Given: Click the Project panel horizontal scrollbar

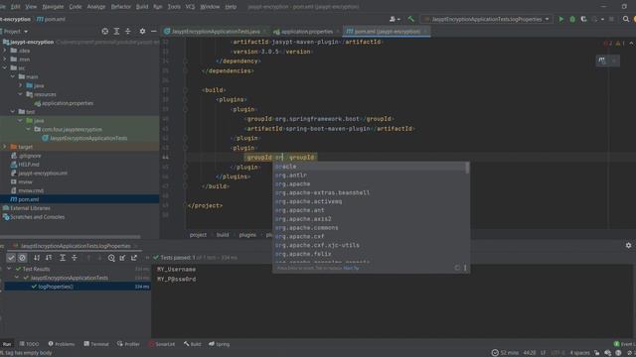Looking at the screenshot, I should 71,237.
